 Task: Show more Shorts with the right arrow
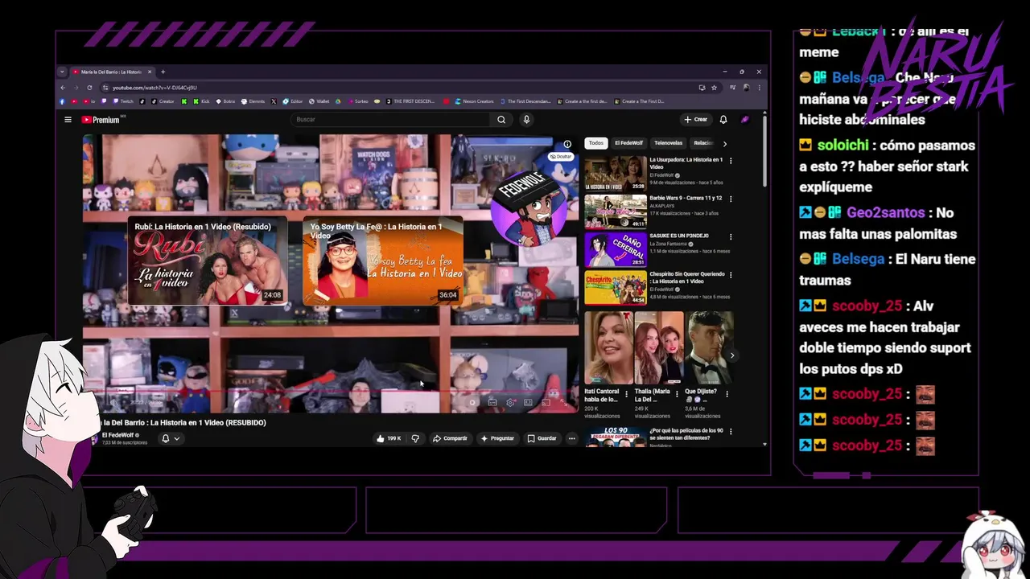point(731,355)
